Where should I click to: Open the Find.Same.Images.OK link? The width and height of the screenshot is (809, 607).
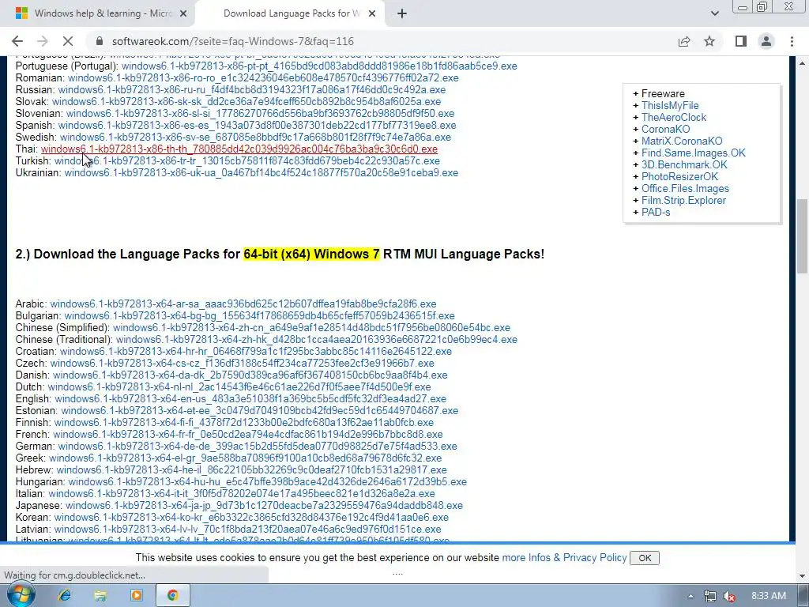coord(694,153)
